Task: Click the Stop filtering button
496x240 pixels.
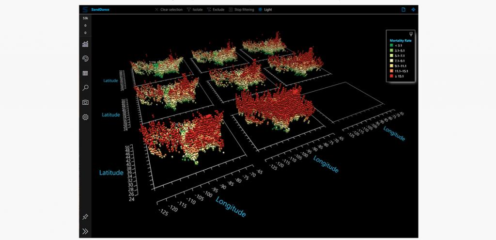Action: (x=241, y=9)
